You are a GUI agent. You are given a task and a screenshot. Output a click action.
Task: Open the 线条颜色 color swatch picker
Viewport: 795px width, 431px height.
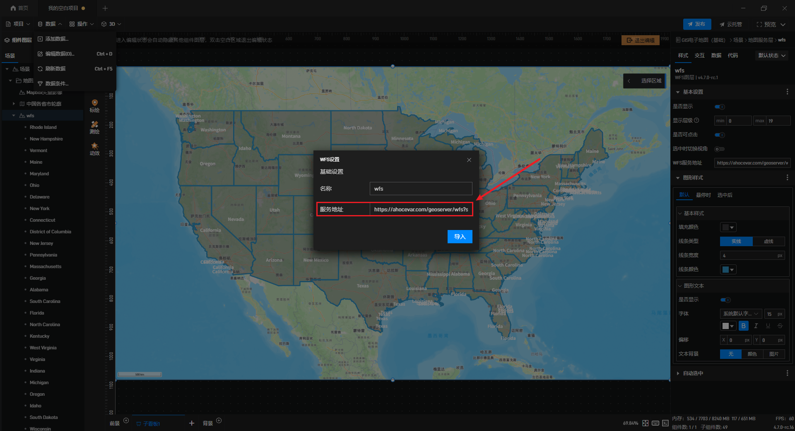728,270
